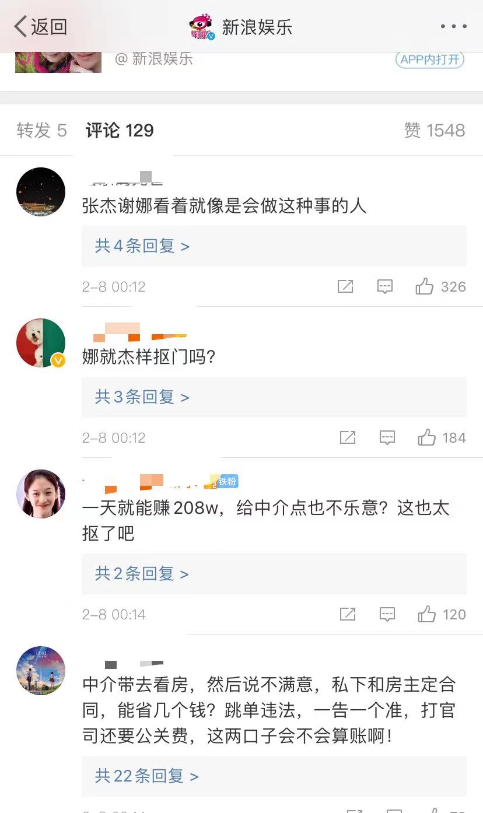This screenshot has height=813, width=483.
Task: Repost the 娜就杰样抠门吗 comment
Action: (x=348, y=437)
